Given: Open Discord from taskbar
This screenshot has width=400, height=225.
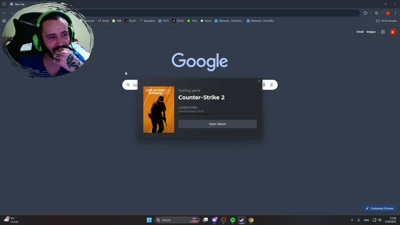Looking at the screenshot, I should [x=214, y=220].
